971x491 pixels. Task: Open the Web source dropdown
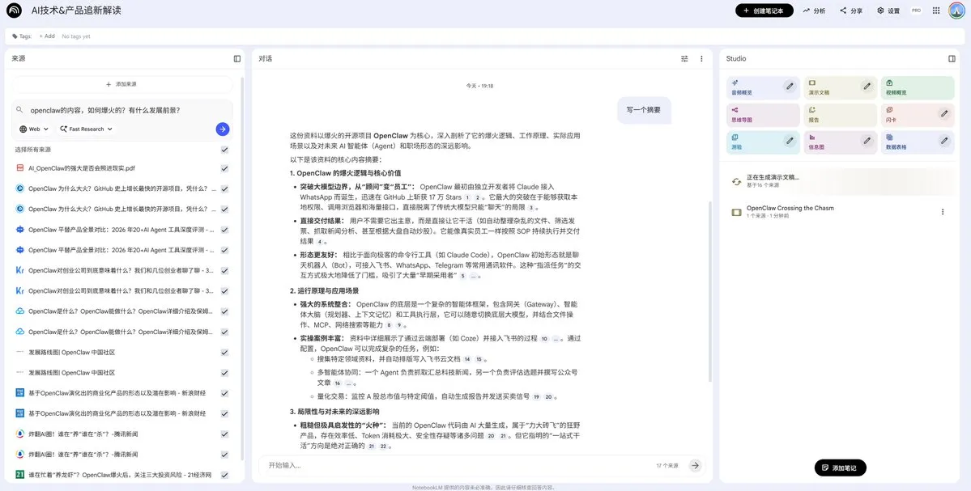pos(32,128)
